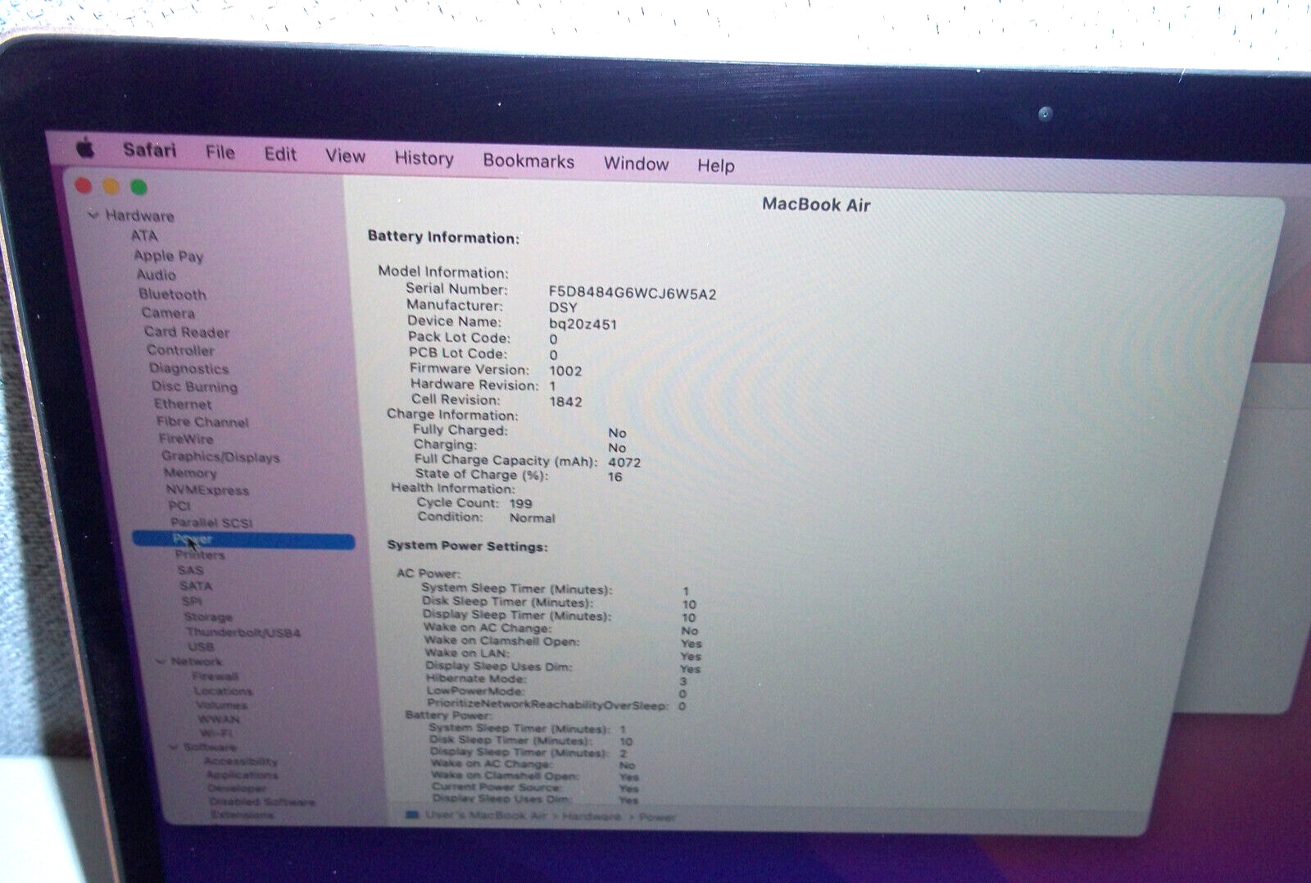Open the Apple menu
1311x883 pixels.
[86, 148]
